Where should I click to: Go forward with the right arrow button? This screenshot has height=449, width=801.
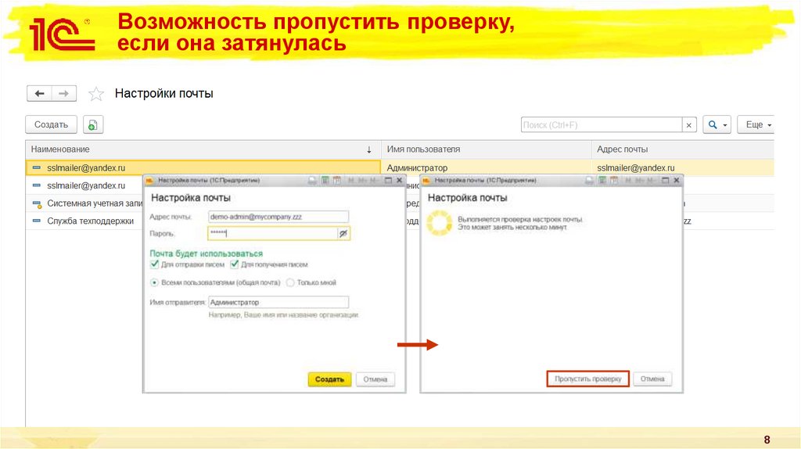(x=64, y=94)
